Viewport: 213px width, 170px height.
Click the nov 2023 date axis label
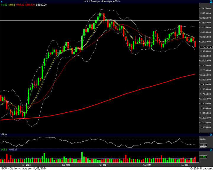[x=26, y=165]
